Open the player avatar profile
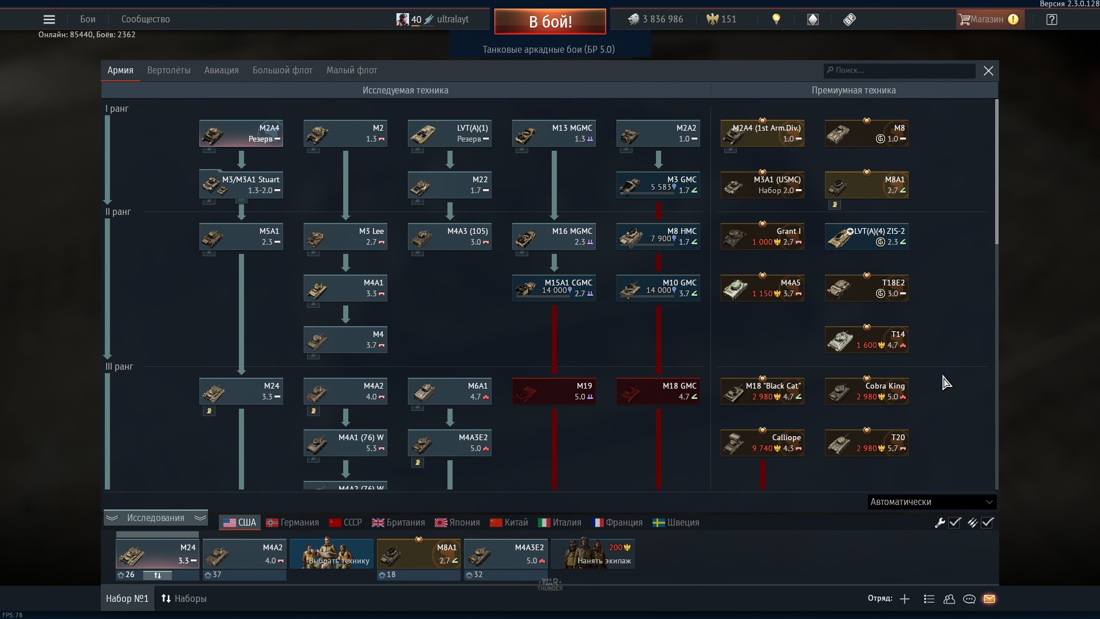The height and width of the screenshot is (619, 1100). coord(403,19)
